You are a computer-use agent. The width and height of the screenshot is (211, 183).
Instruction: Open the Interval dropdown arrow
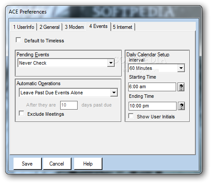pos(181,68)
